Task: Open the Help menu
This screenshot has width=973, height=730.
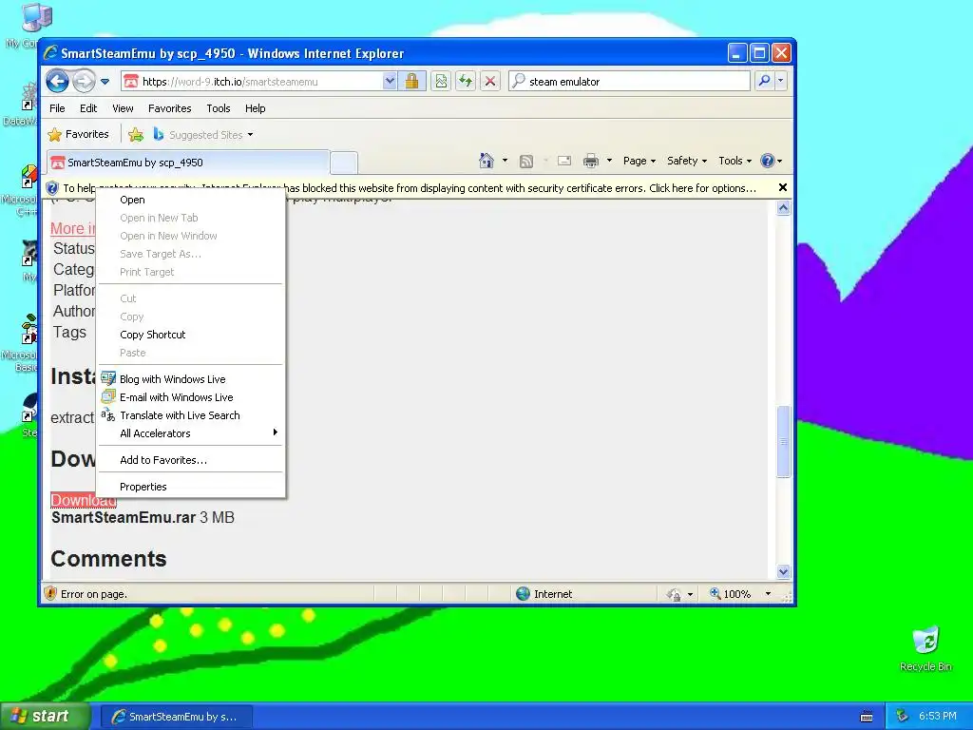Action: [x=255, y=108]
